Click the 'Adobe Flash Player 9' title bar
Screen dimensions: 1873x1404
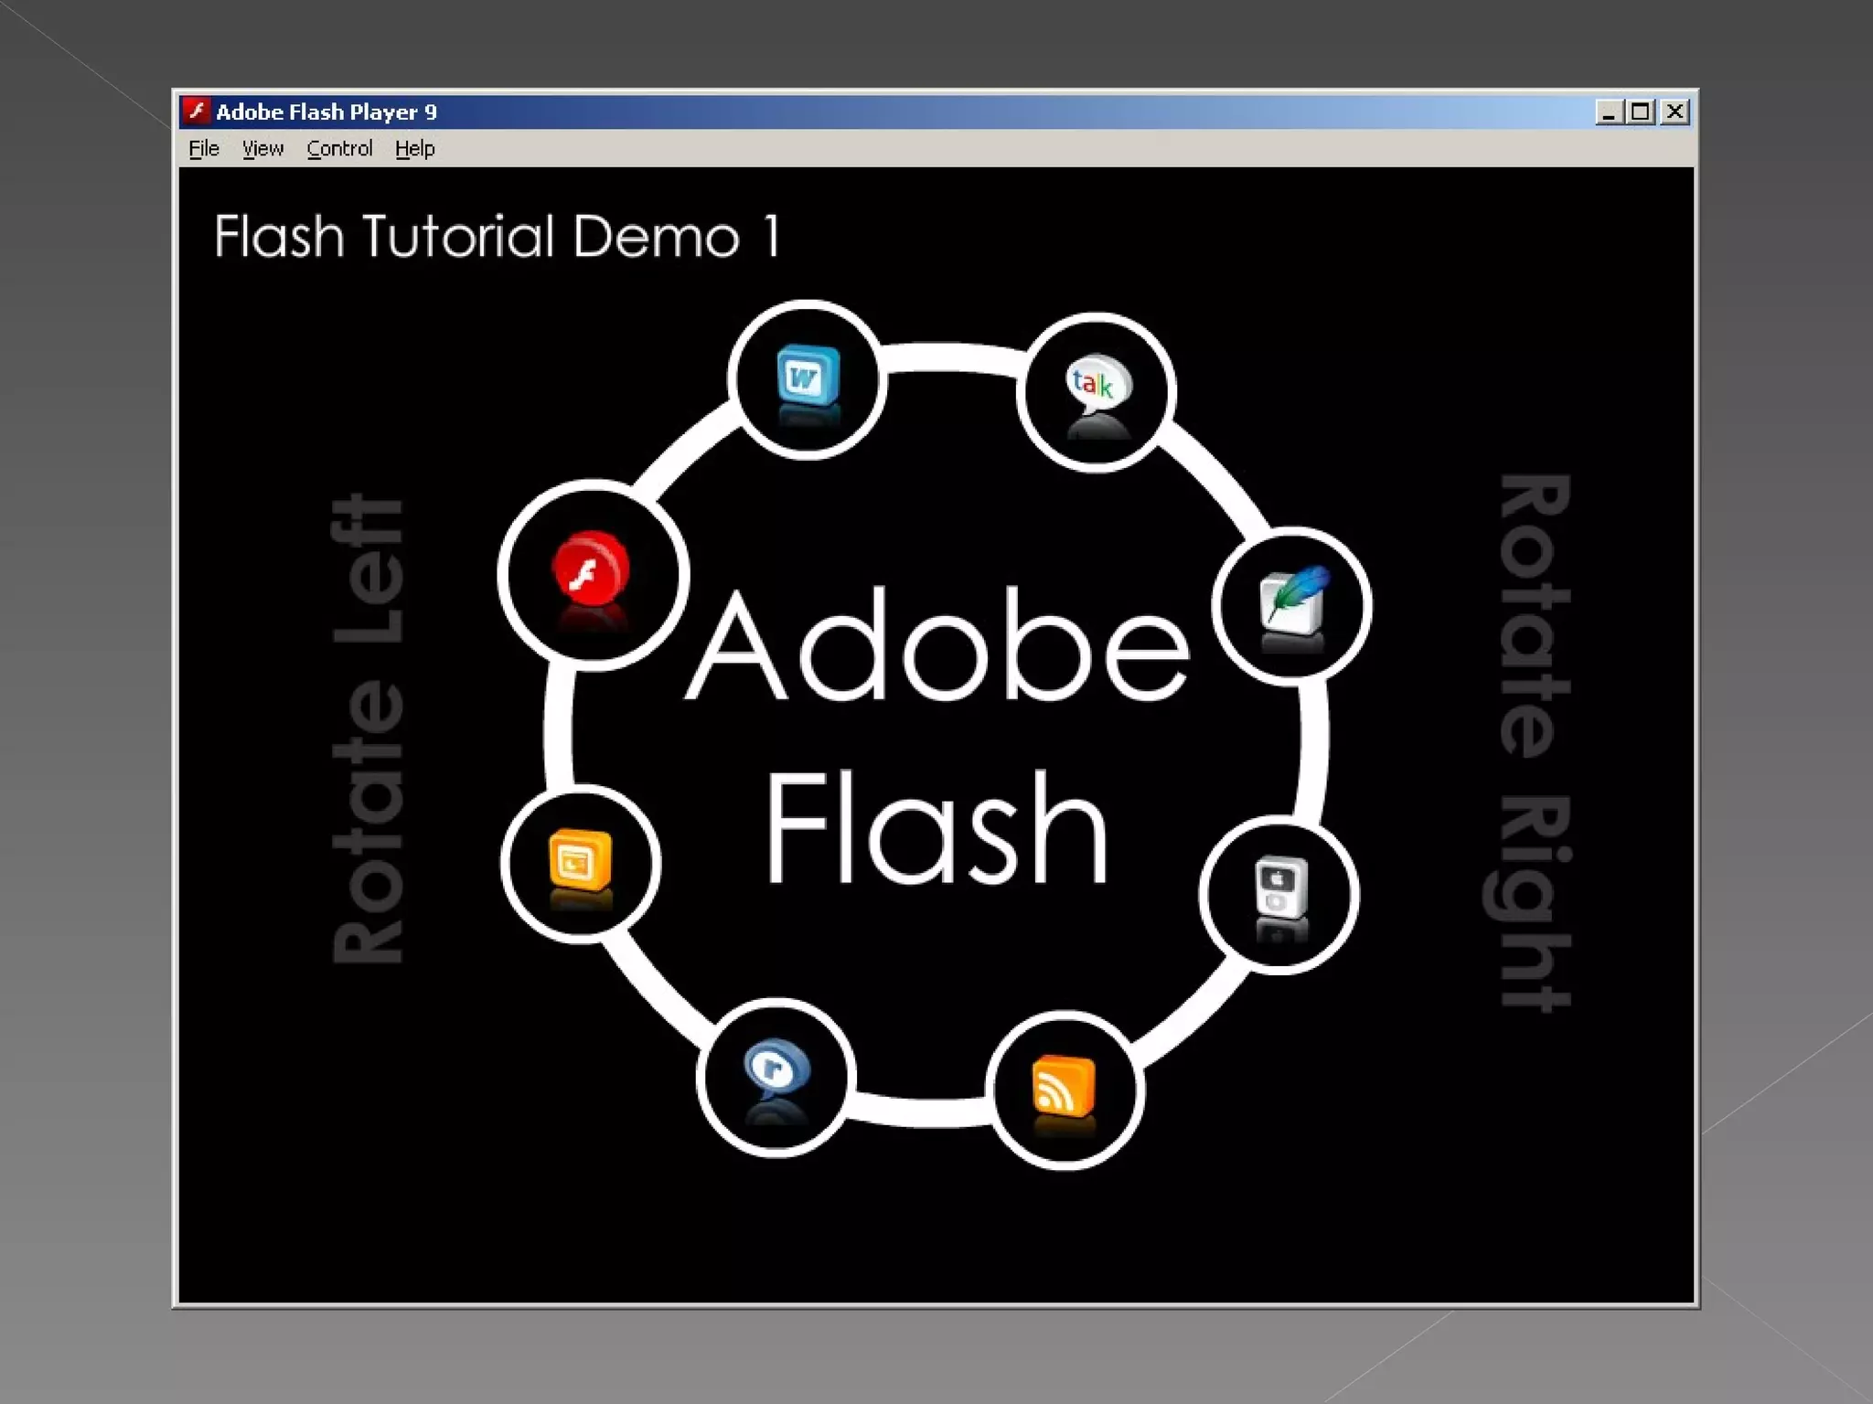coord(936,112)
